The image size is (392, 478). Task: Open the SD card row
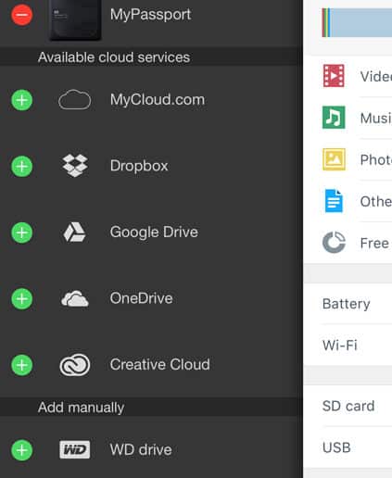coord(348,406)
